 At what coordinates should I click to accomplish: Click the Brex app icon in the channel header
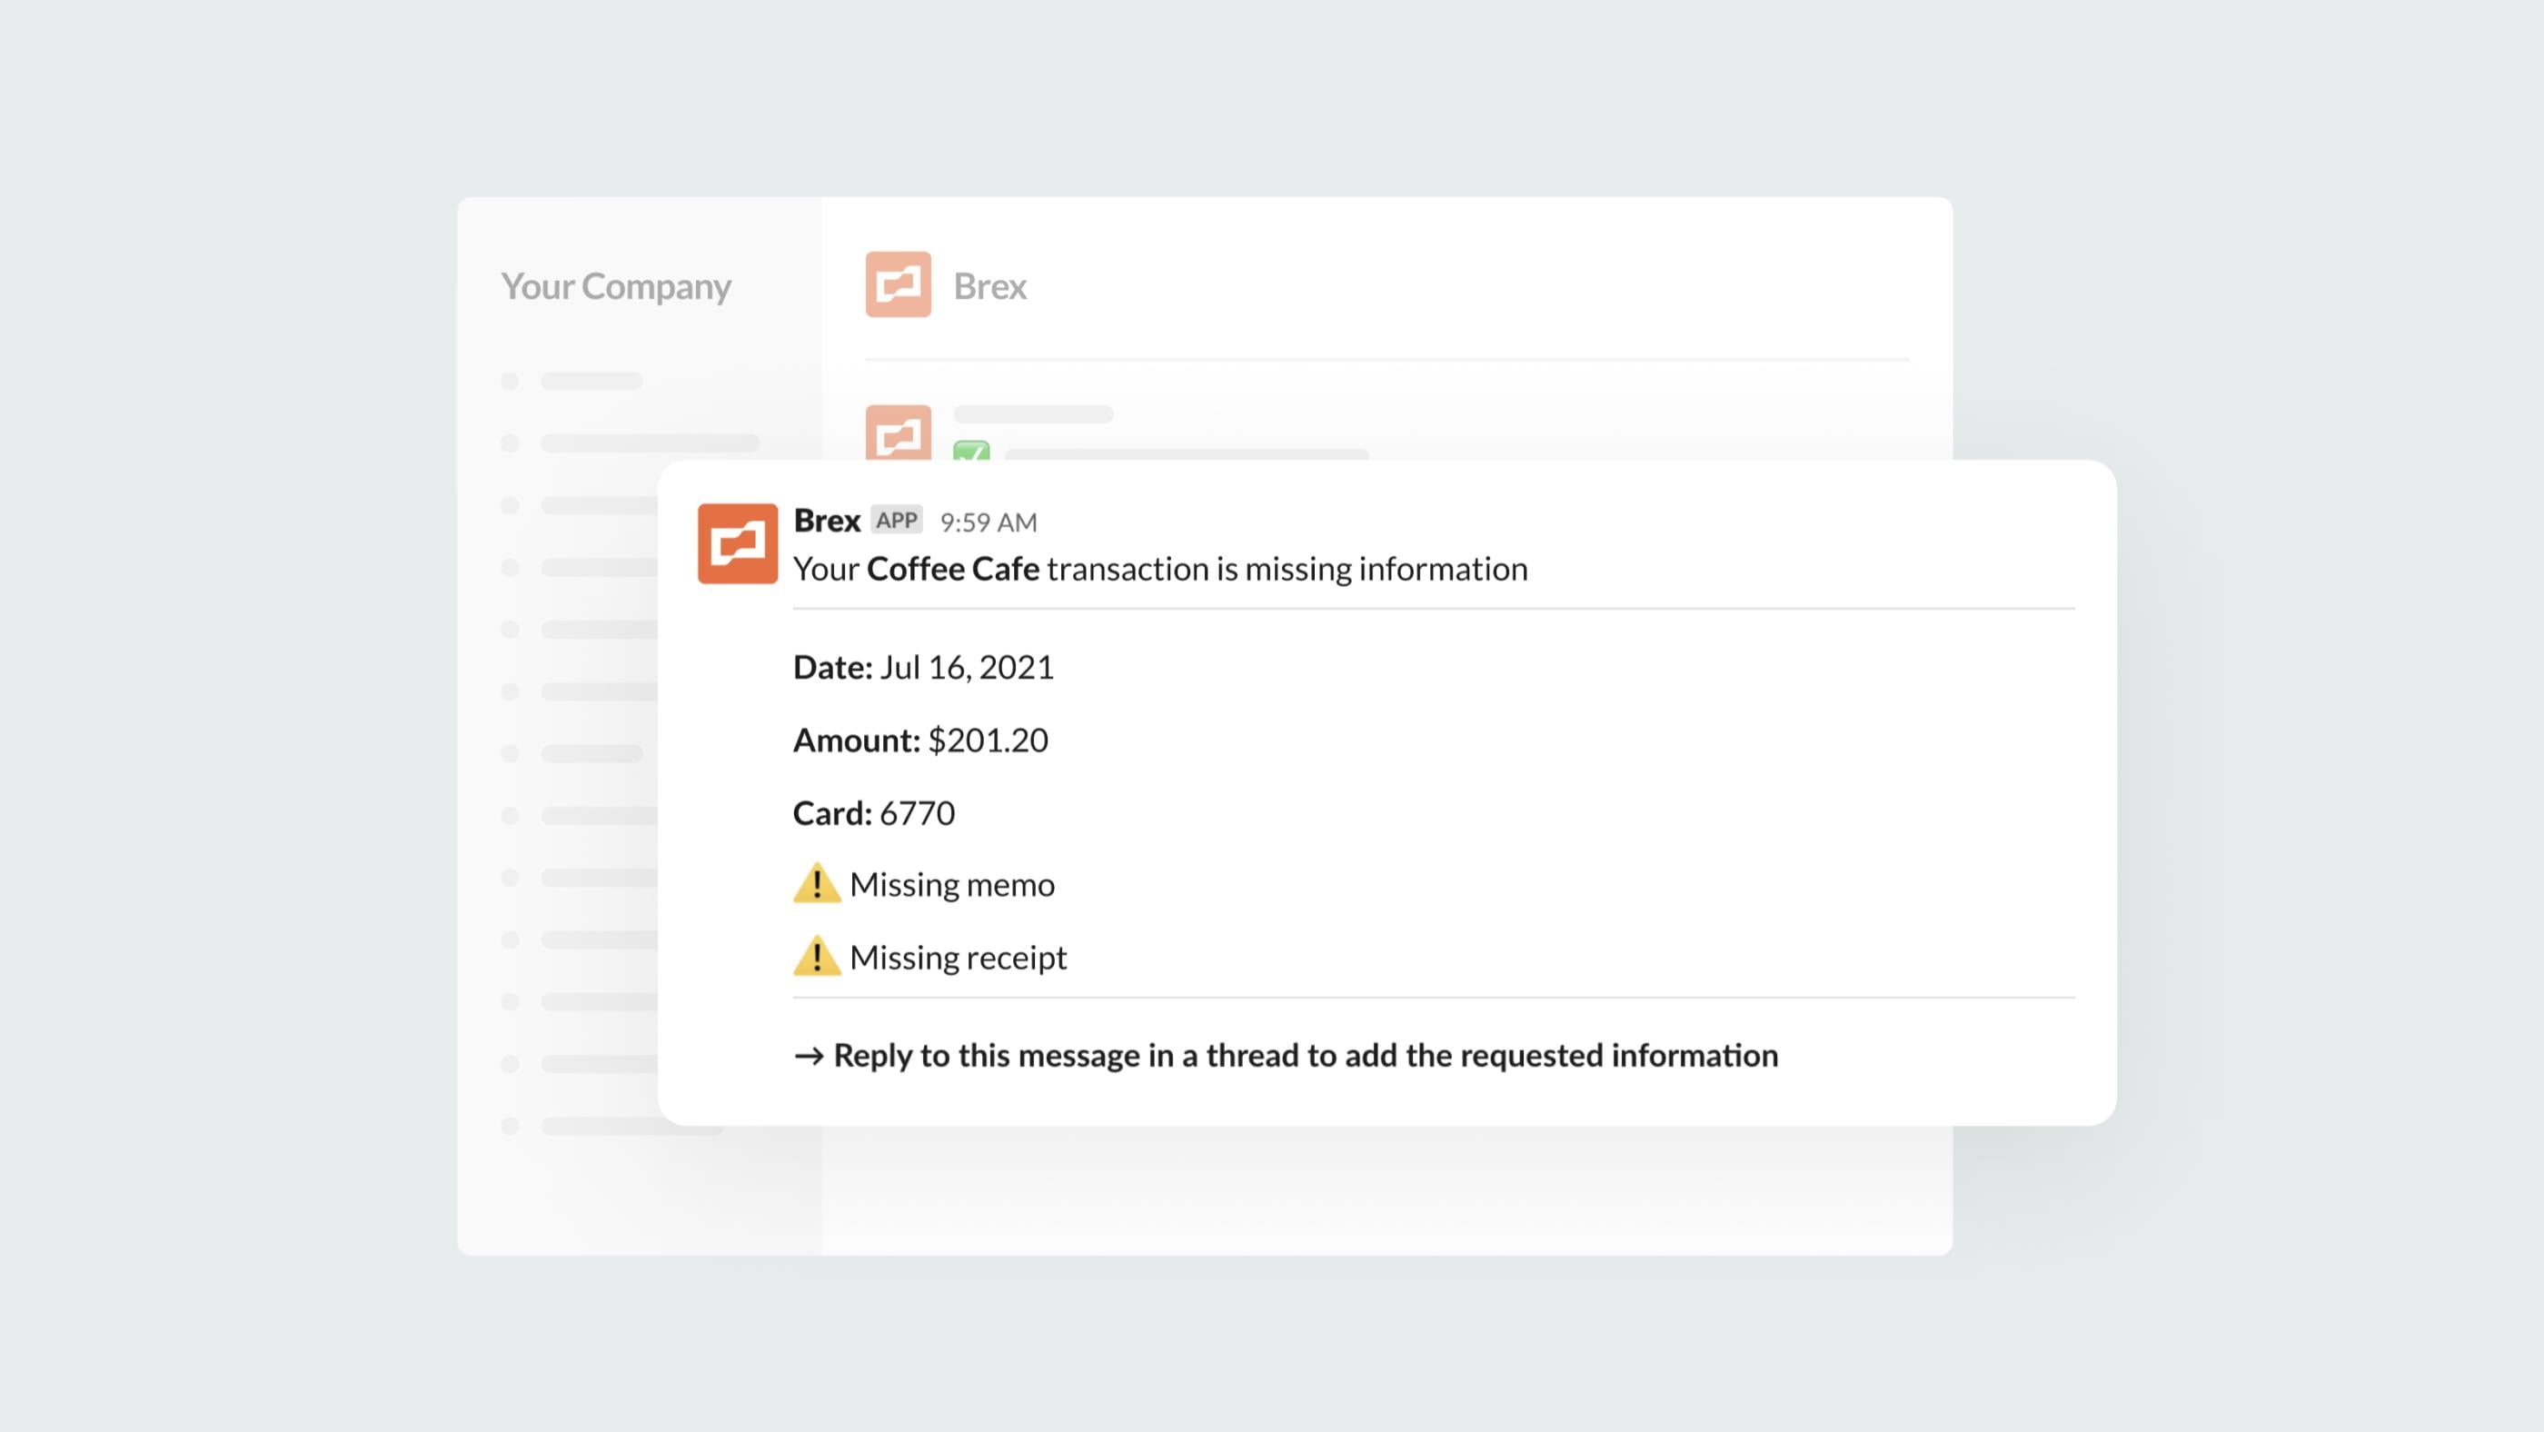[x=899, y=286]
